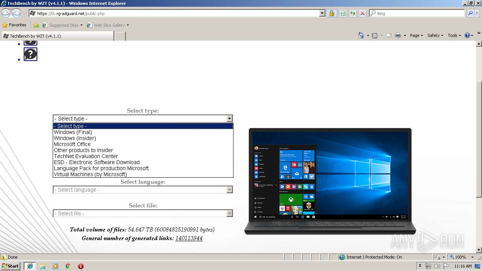The width and height of the screenshot is (482, 271).
Task: Choose Windows (Final) option
Action: pyautogui.click(x=143, y=132)
